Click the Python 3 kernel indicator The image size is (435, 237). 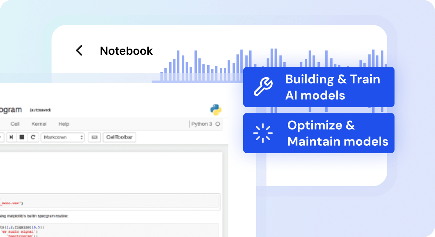[201, 124]
